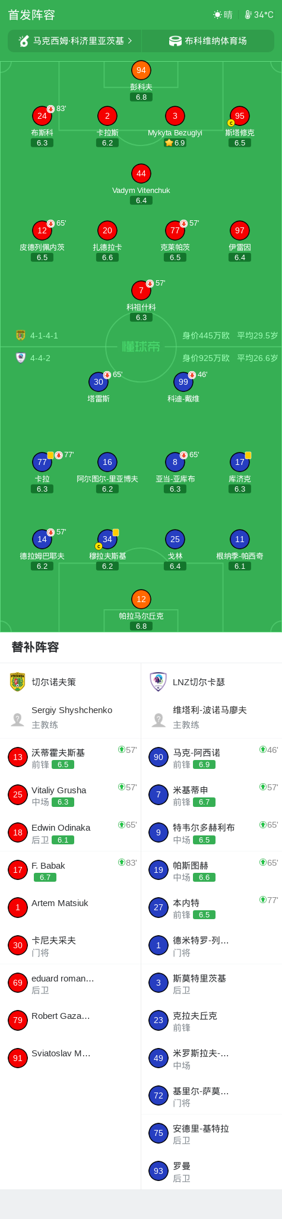Tap 切尔诺夫策 team crest in substitutes

click(x=18, y=682)
